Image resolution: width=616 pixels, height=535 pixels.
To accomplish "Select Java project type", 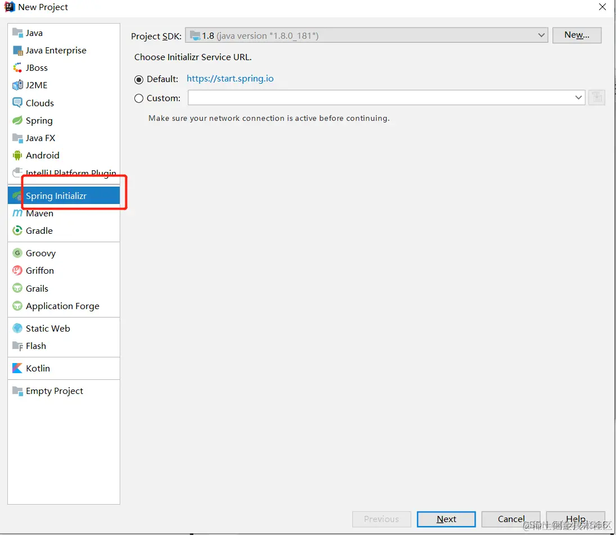I will pyautogui.click(x=64, y=33).
